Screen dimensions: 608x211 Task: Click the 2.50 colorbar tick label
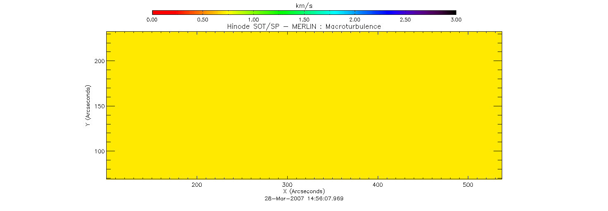(405, 20)
